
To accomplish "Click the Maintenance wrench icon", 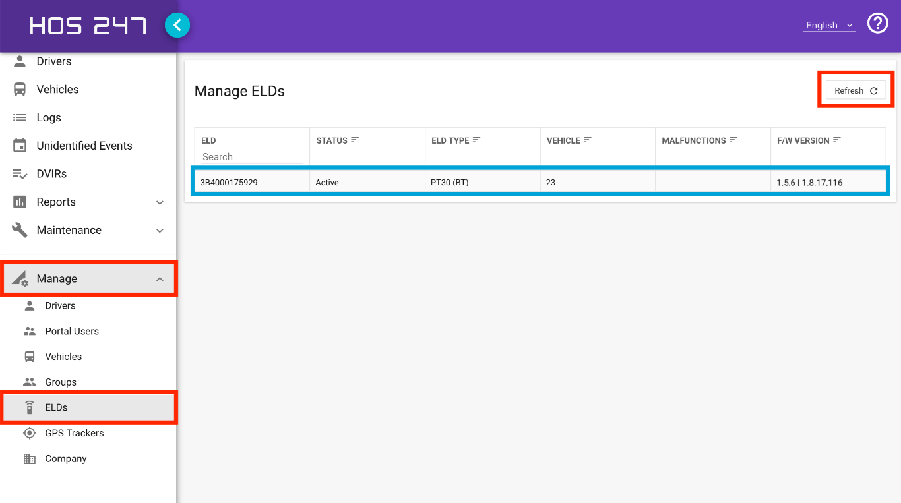I will (x=20, y=230).
